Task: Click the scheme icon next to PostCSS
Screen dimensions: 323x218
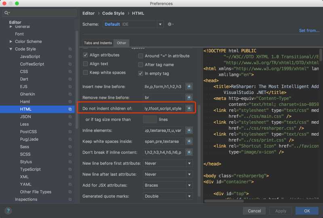Action: tap(70, 132)
